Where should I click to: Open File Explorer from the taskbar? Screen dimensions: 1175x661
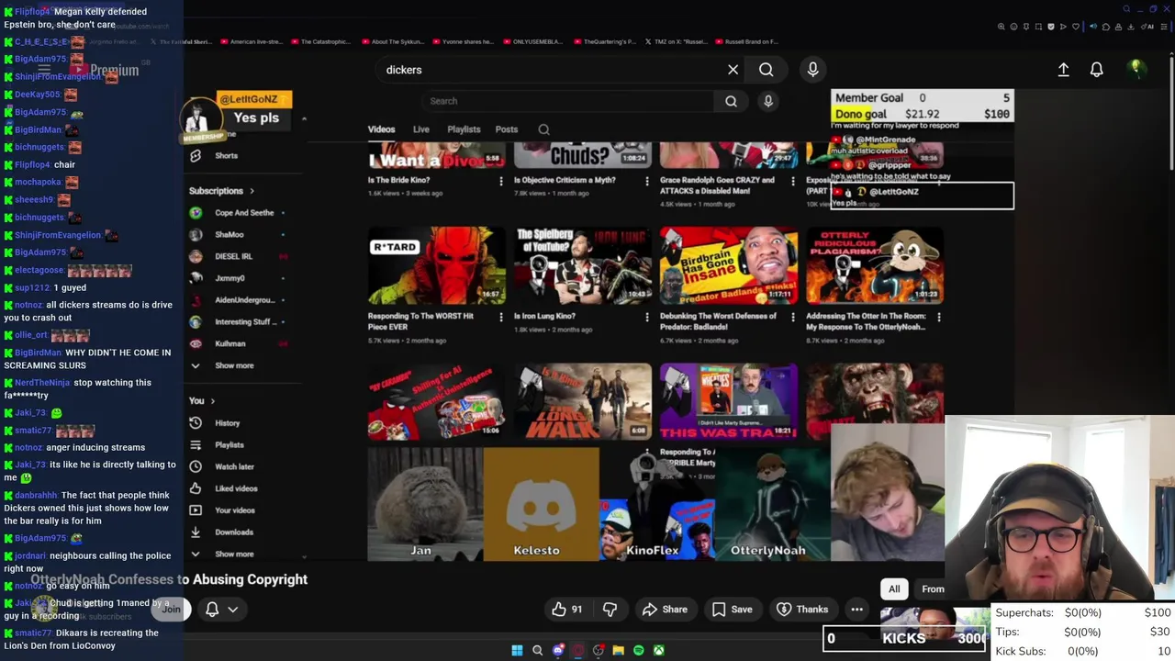tap(618, 650)
